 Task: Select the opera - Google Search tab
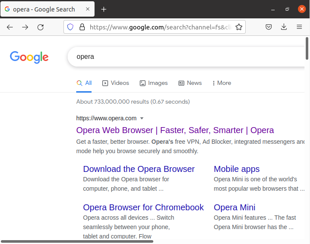coord(47,9)
